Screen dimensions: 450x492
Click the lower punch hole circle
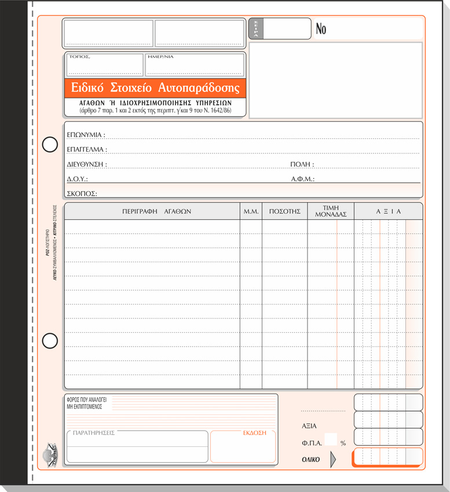coord(50,341)
